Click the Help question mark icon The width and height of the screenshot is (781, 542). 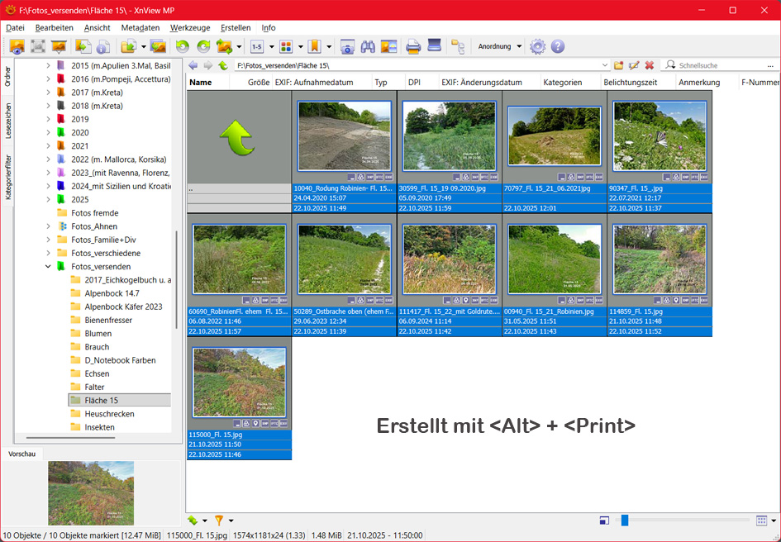coord(558,46)
